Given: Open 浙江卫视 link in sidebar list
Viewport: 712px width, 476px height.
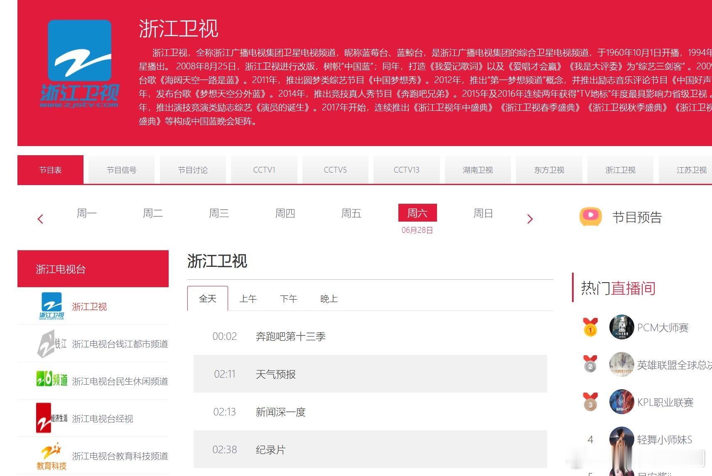Looking at the screenshot, I should (x=89, y=307).
